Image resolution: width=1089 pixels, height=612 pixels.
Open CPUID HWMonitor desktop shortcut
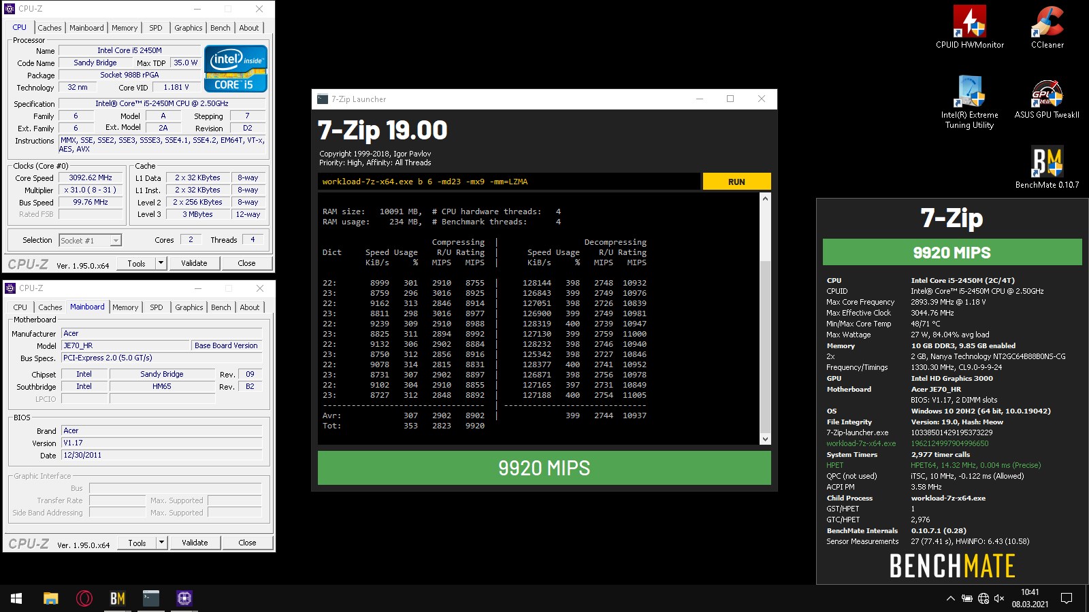tap(969, 27)
